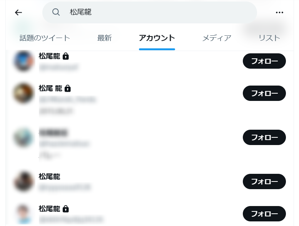Open fourth result's dark profile avatar
The image size is (299, 226).
tap(23, 181)
